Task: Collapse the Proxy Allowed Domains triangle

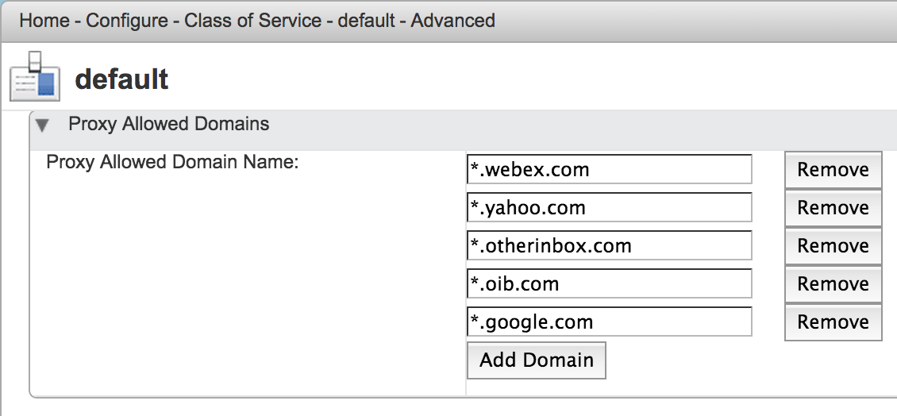Action: [x=42, y=125]
